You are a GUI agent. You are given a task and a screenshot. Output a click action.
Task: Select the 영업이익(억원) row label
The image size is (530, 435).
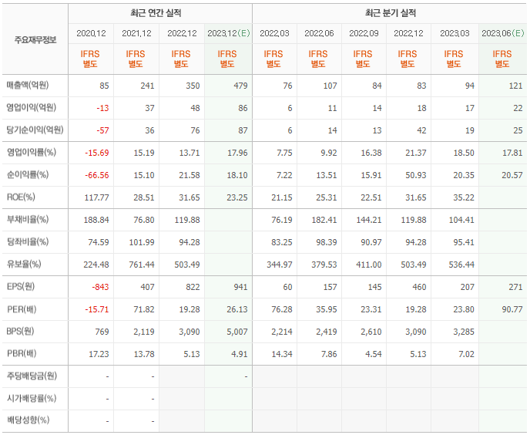pyautogui.click(x=31, y=108)
